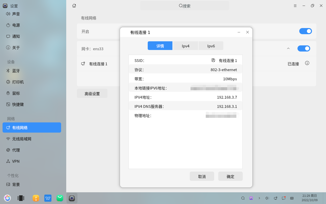Click the network icon in the system tray
The height and width of the screenshot is (204, 326).
[276, 198]
